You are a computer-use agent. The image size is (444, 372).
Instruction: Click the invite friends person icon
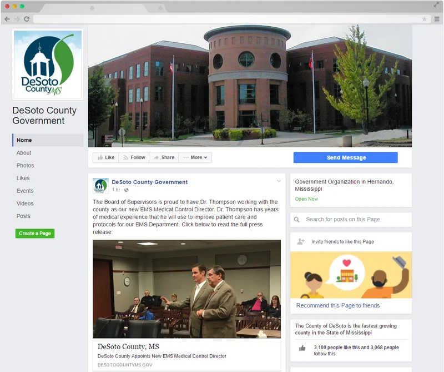pos(301,241)
